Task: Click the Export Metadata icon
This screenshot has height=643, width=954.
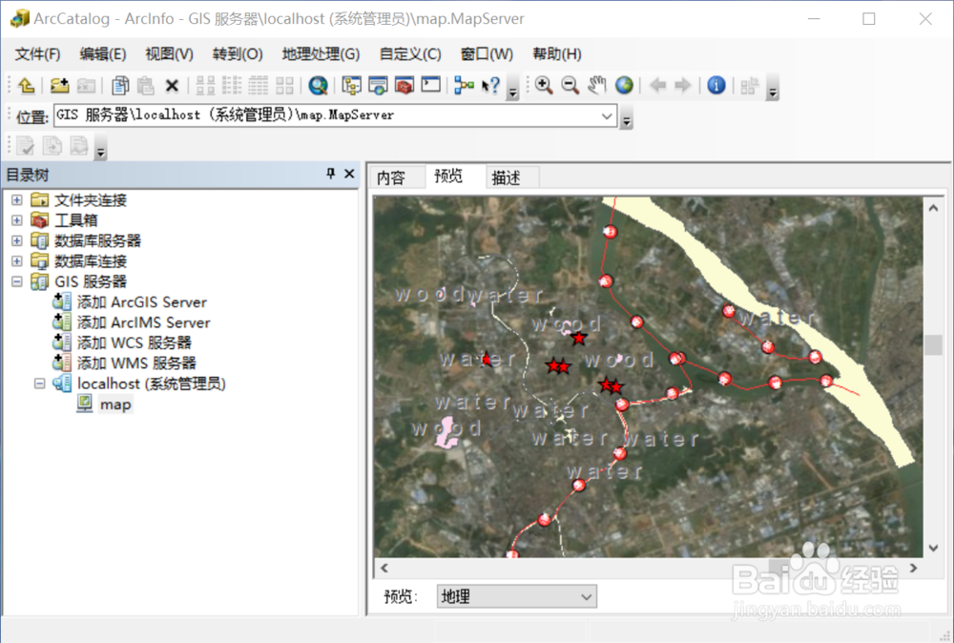Action: point(52,146)
